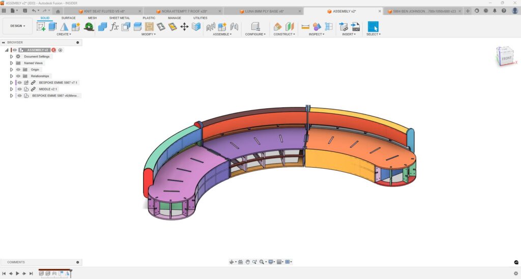521x279 pixels.
Task: Expand the Relationships node
Action: point(11,76)
